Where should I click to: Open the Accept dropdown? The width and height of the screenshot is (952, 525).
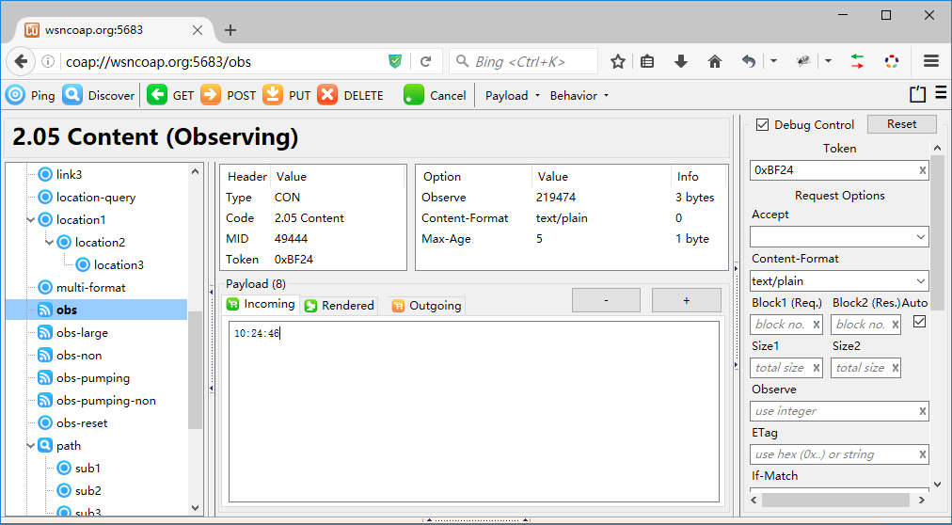pos(839,237)
